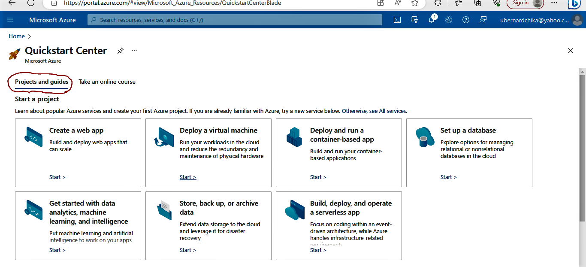Start the serverless app project
This screenshot has height=267, width=586.
click(x=318, y=250)
